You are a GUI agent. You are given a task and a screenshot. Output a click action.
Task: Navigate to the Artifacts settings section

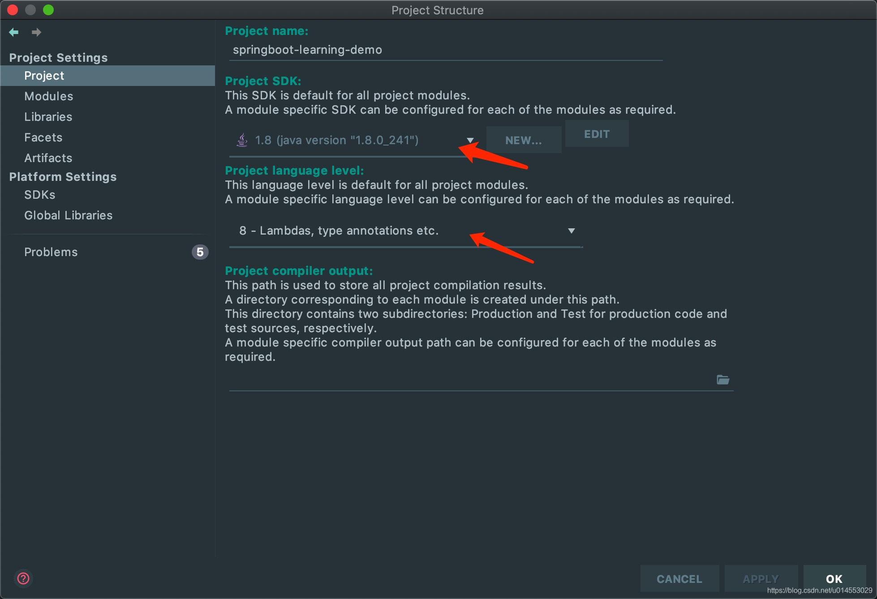click(x=46, y=158)
